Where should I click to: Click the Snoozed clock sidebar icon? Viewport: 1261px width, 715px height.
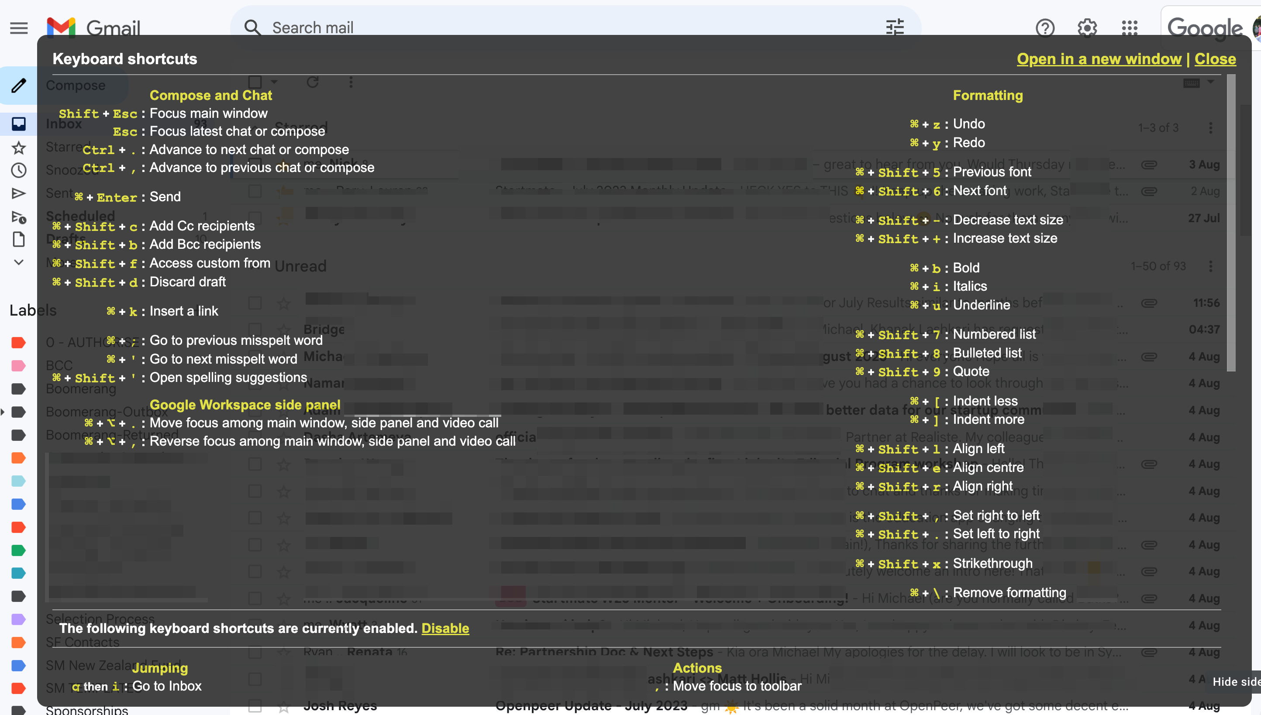[x=19, y=170]
